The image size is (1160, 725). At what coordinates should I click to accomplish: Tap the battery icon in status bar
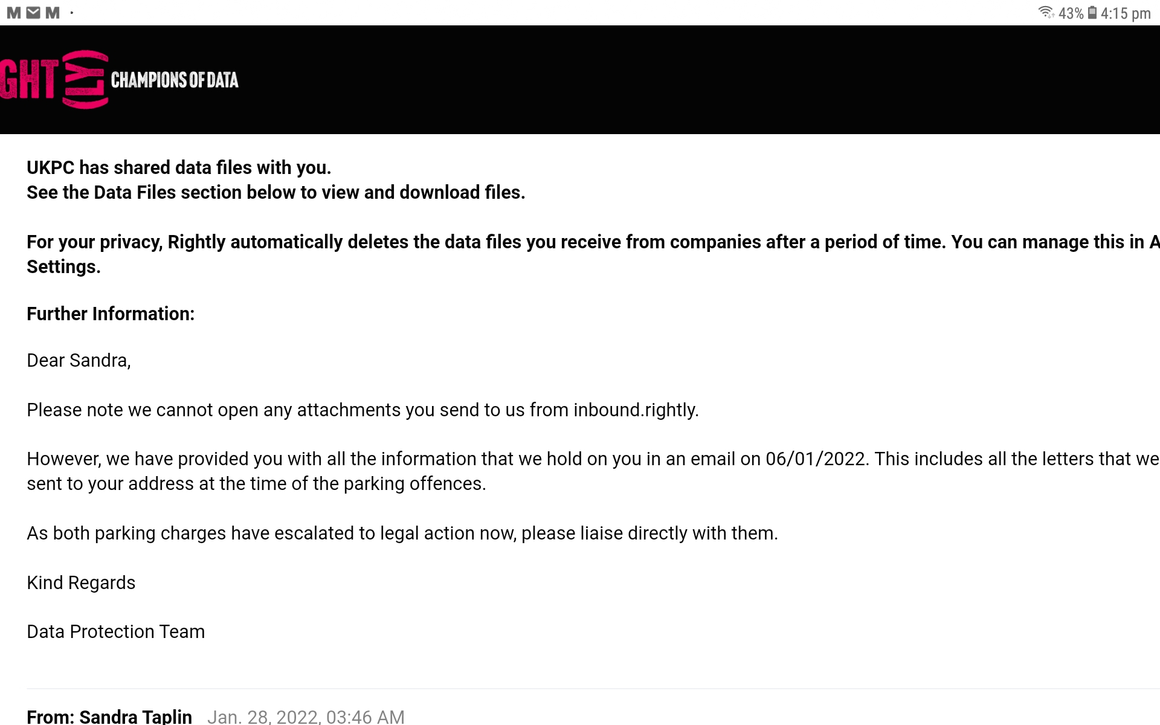click(x=1092, y=13)
